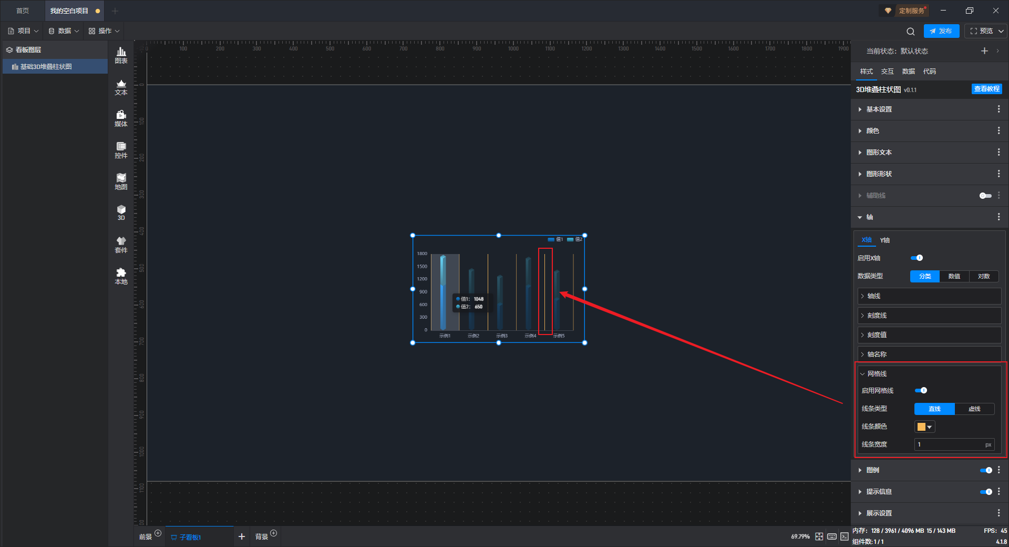Expand the 展示设置 section
Viewport: 1009px width, 547px height.
860,513
